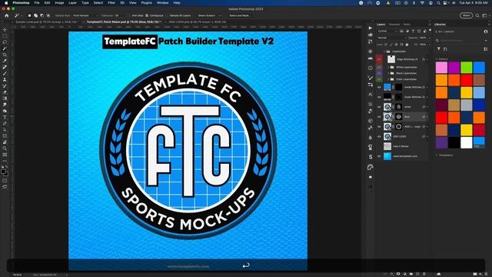Select the Zoom tool
Image resolution: width=492 pixels, height=277 pixels.
coord(5,149)
